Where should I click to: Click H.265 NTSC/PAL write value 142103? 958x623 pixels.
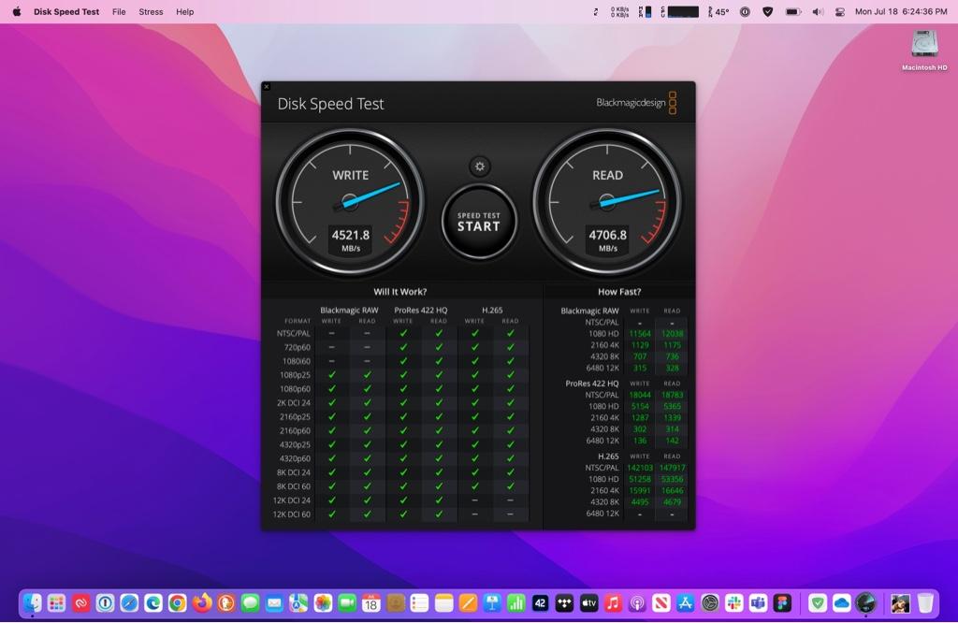(640, 468)
